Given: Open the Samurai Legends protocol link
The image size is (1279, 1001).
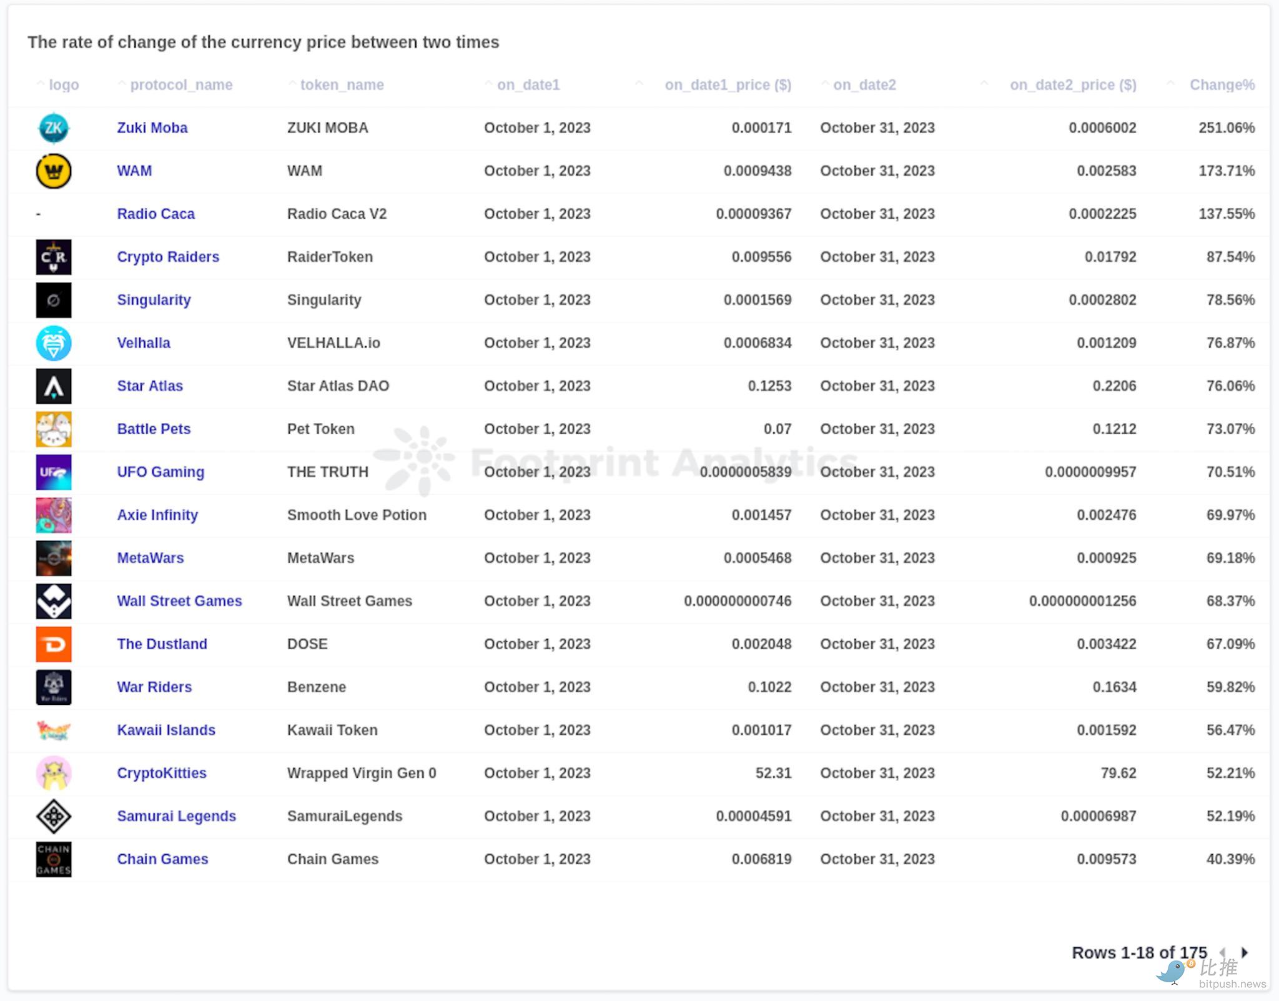Looking at the screenshot, I should 177,817.
